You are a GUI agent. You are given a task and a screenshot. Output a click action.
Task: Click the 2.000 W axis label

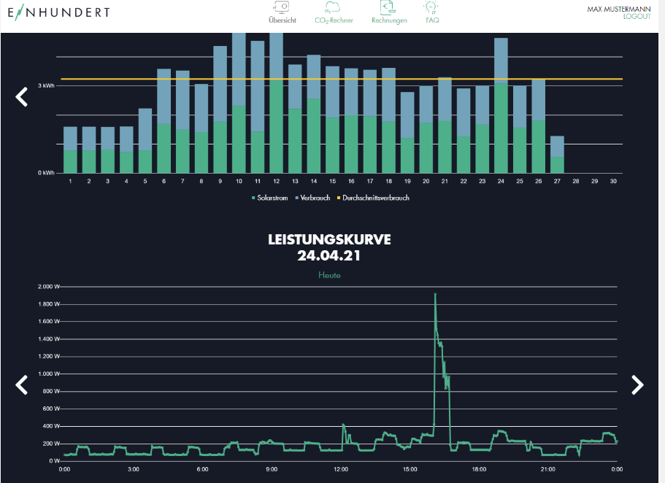pos(48,287)
